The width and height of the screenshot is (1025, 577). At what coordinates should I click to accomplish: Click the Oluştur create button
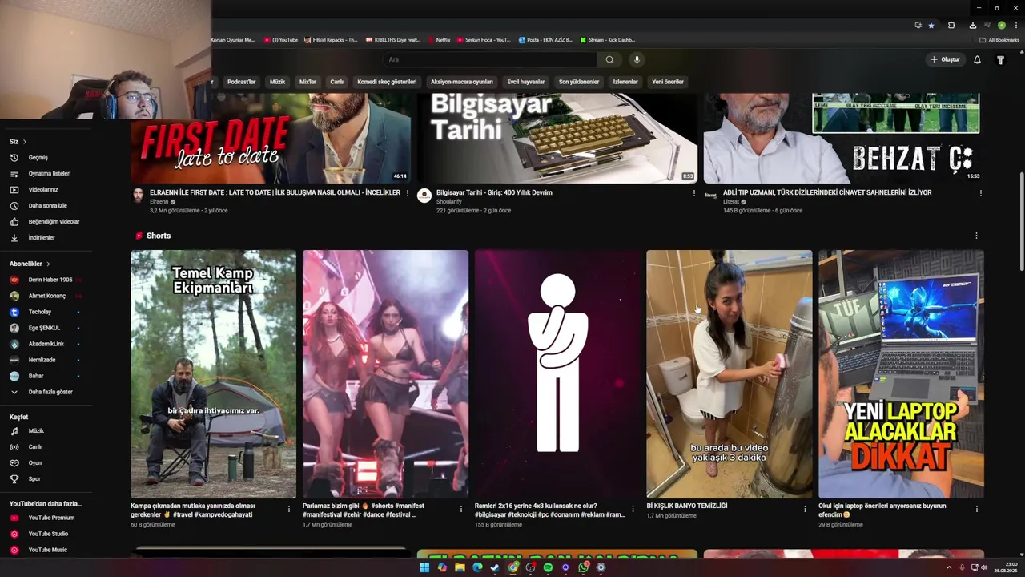point(945,59)
